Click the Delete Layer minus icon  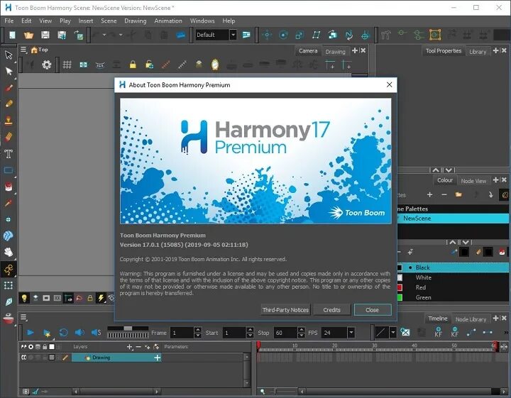coord(138,347)
